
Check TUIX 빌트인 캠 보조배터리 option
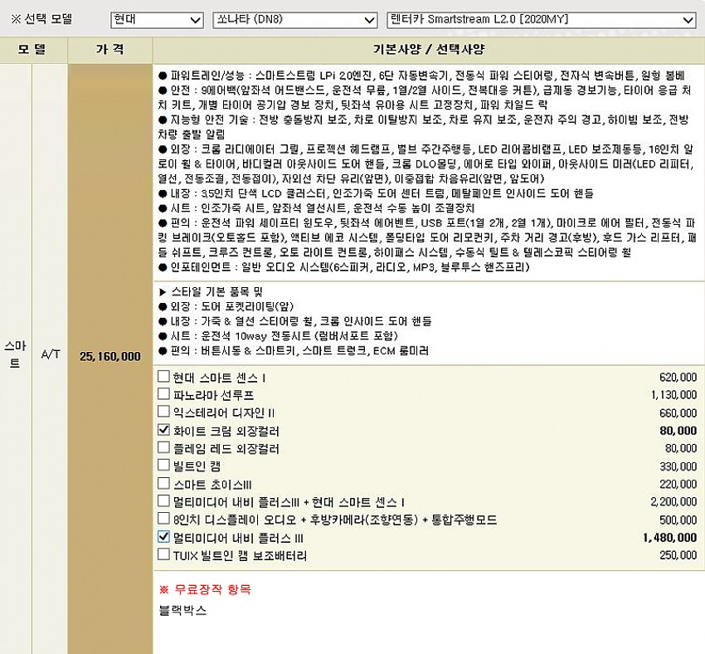163,555
